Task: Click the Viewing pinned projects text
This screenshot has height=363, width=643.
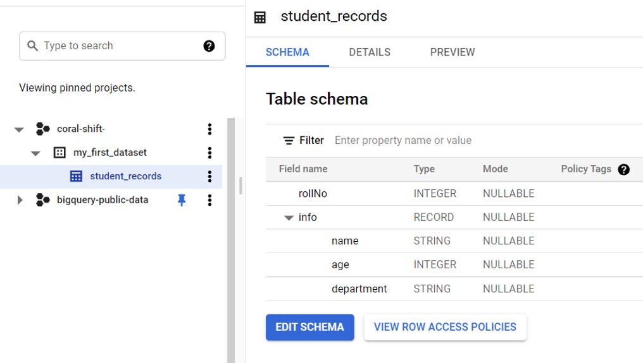Action: (77, 88)
